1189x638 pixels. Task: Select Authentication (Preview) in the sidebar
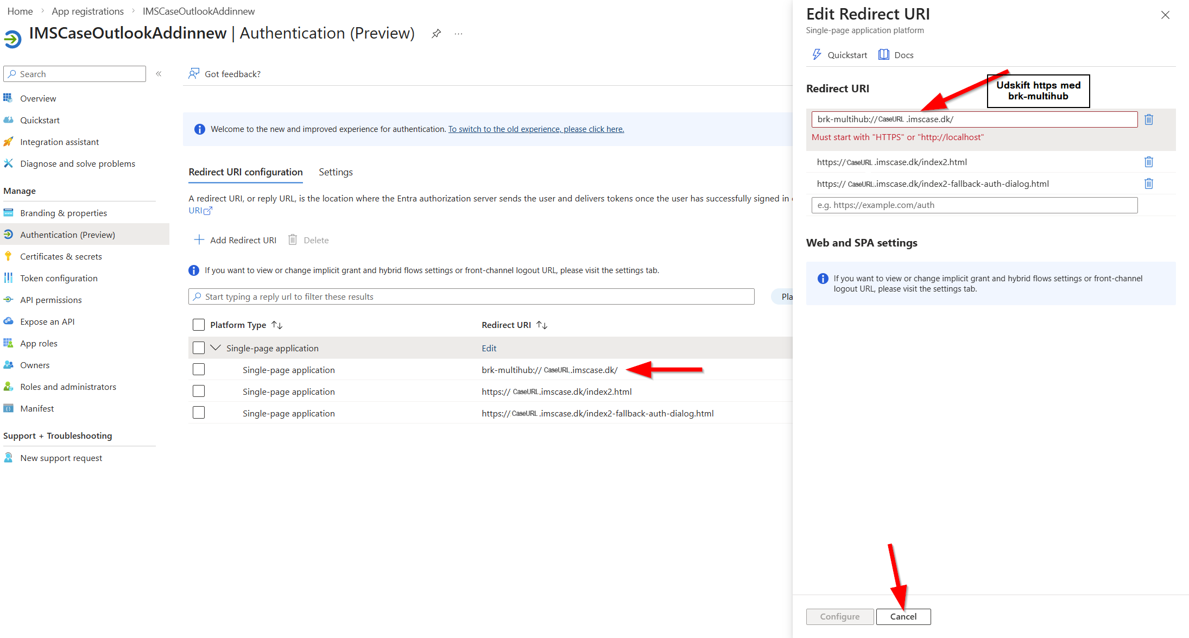[x=85, y=235]
